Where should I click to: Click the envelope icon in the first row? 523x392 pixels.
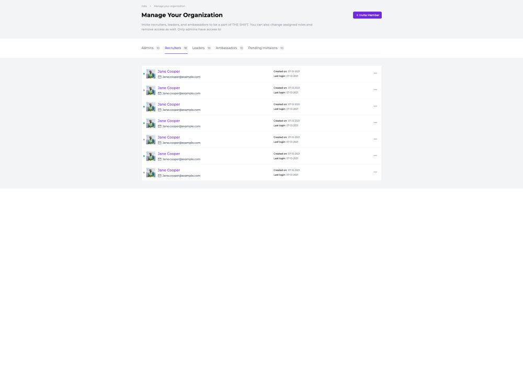tap(160, 77)
